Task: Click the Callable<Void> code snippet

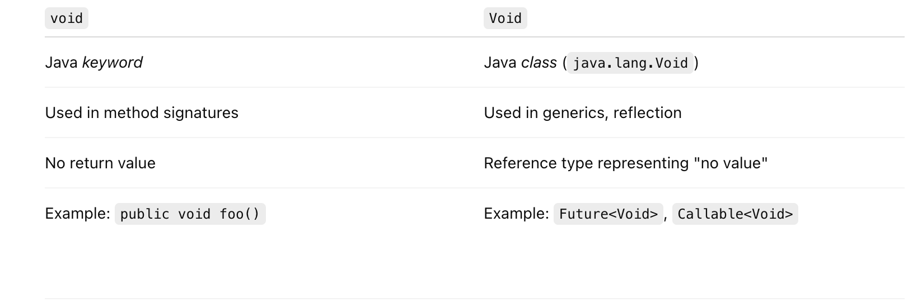Action: pos(734,214)
